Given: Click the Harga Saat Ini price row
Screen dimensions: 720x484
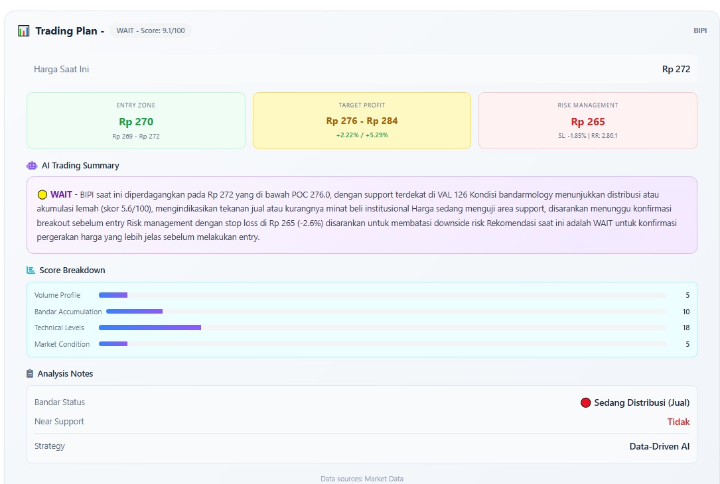Looking at the screenshot, I should pos(362,69).
